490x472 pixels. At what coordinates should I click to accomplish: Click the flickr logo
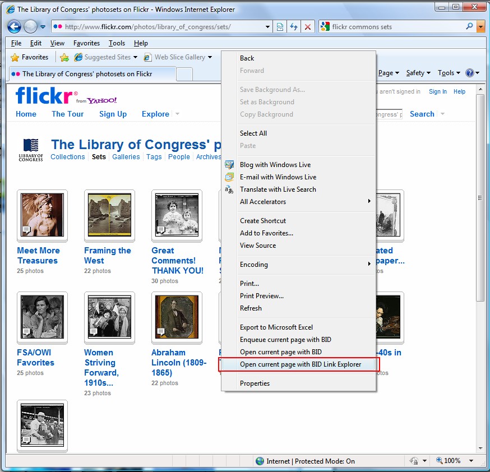coord(44,95)
